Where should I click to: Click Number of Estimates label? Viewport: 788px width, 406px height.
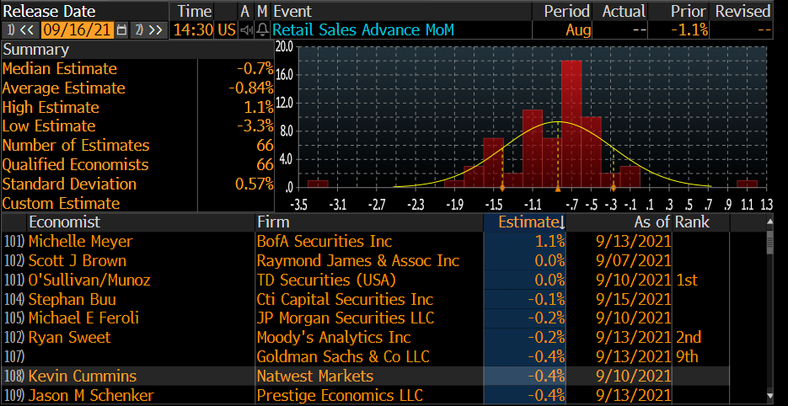(x=76, y=145)
